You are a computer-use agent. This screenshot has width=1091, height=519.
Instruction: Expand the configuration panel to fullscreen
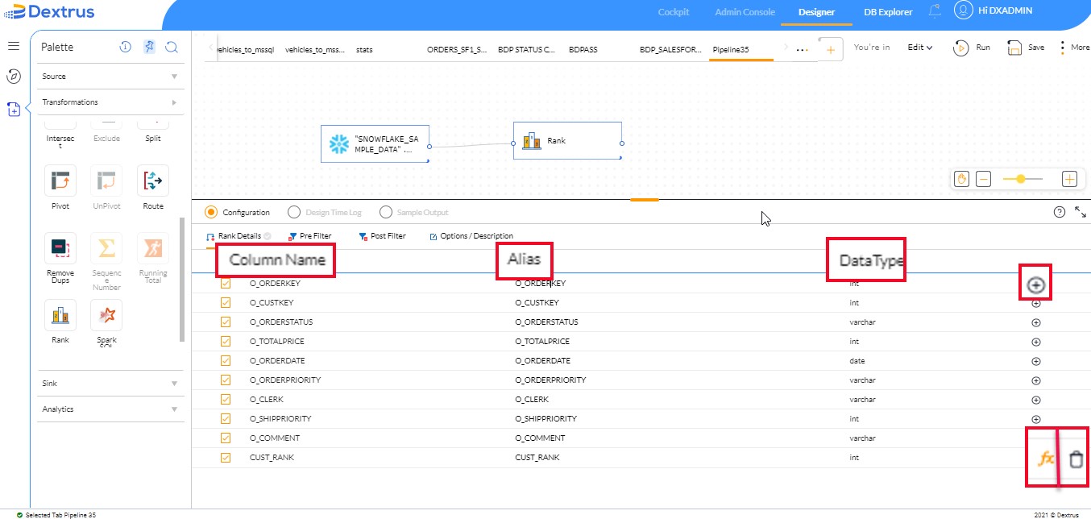pos(1081,212)
